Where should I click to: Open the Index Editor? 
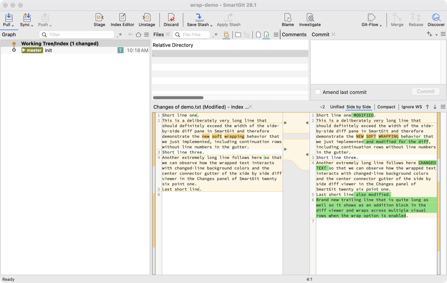pos(122,18)
